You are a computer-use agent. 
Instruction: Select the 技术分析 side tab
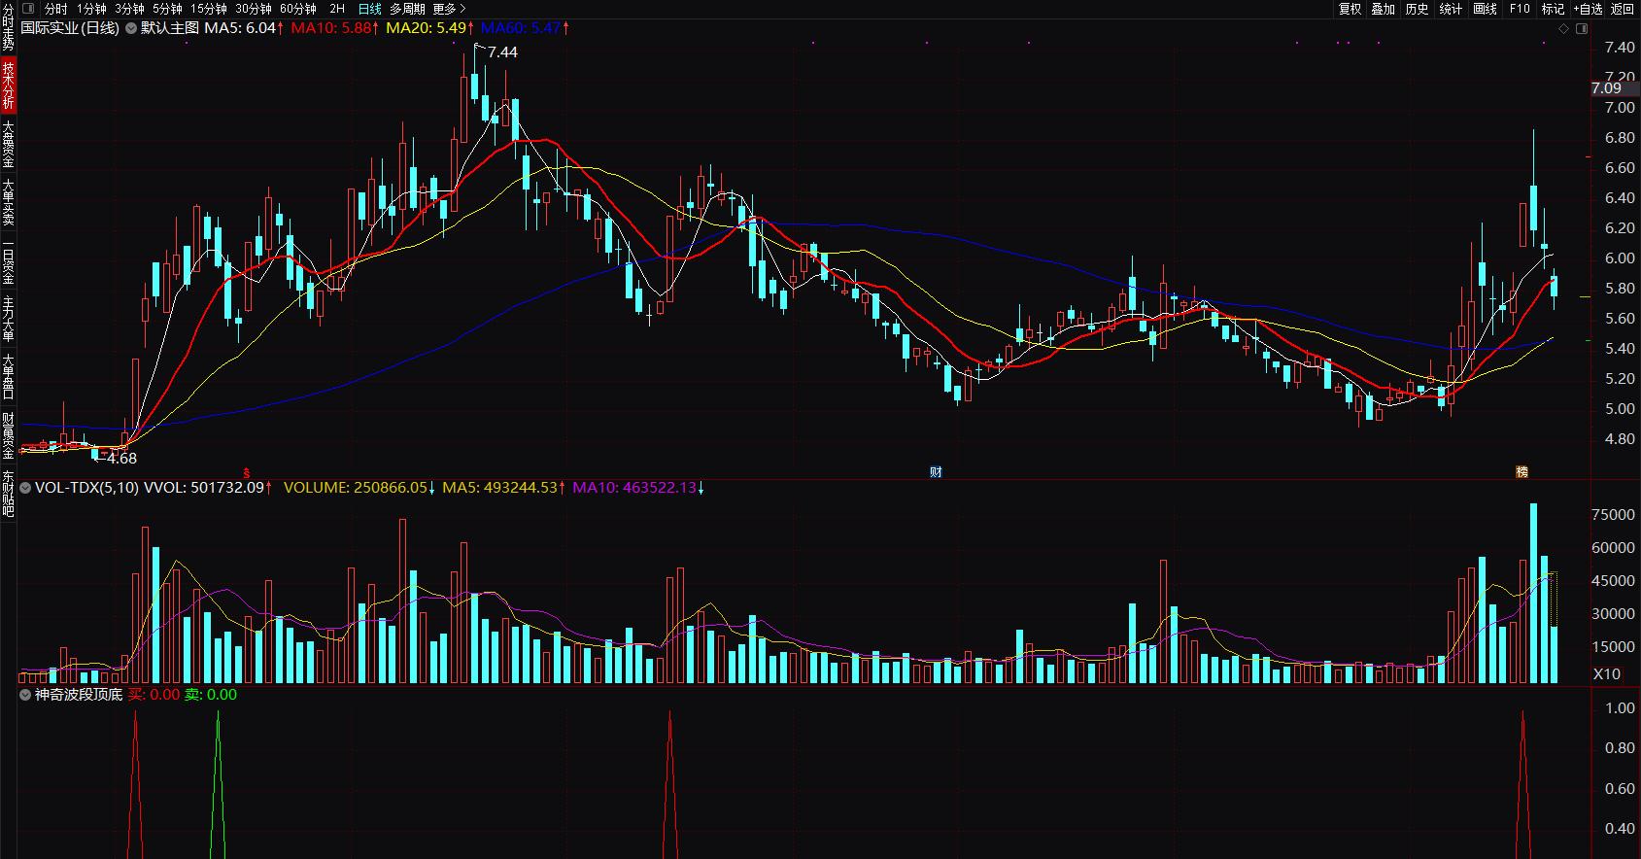tap(8, 85)
